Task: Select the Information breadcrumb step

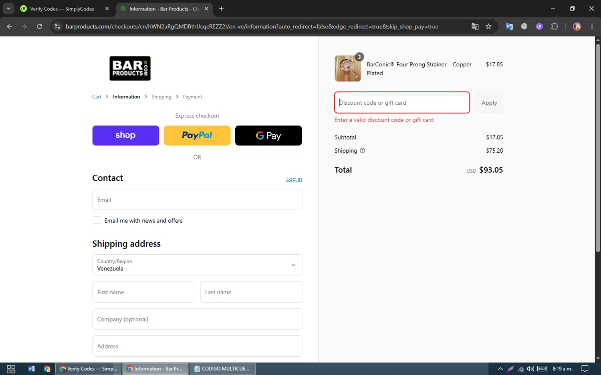Action: point(126,97)
